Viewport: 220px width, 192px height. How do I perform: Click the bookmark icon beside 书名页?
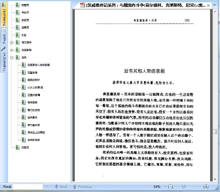coord(18,12)
